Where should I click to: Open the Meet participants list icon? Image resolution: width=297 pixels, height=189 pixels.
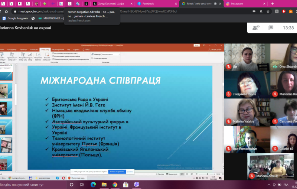click(x=255, y=28)
